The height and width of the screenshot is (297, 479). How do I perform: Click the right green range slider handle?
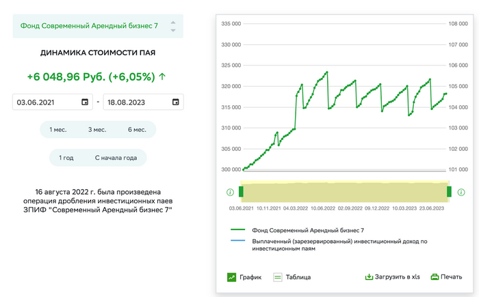(449, 191)
